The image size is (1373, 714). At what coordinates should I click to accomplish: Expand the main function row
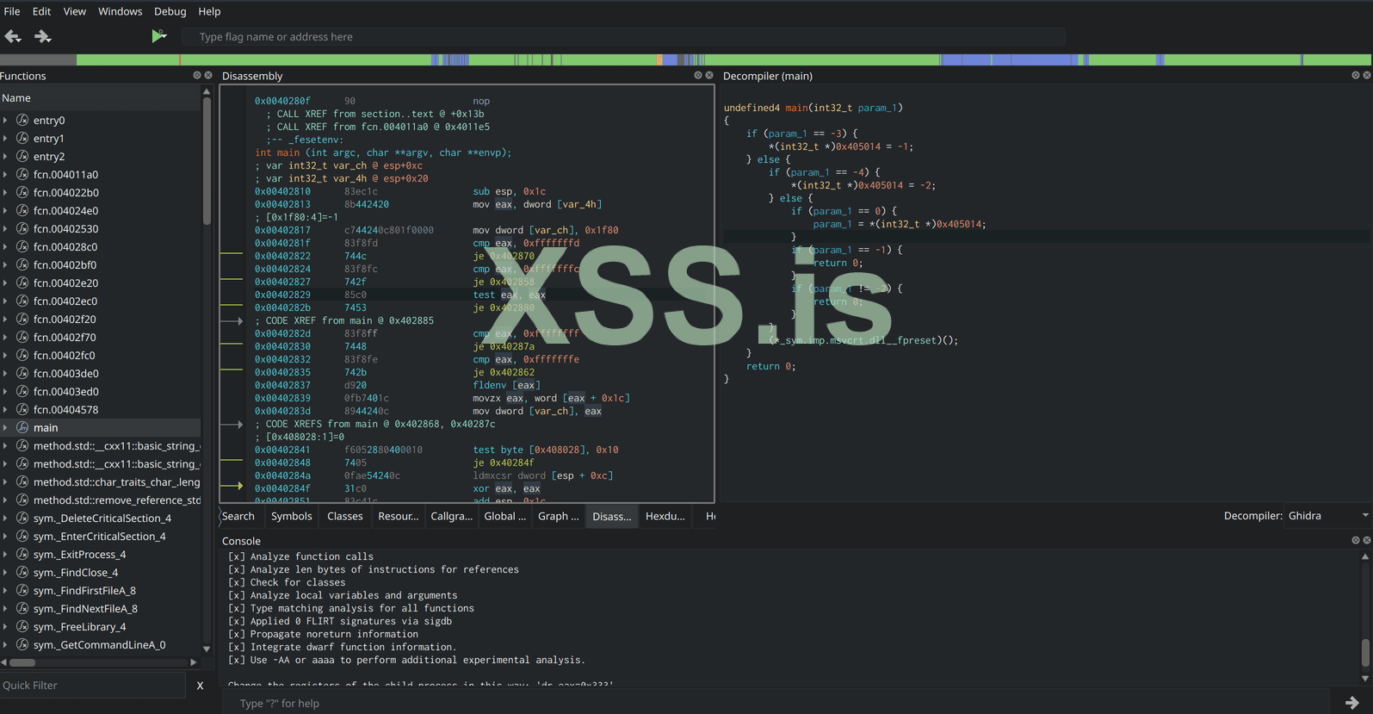click(6, 428)
